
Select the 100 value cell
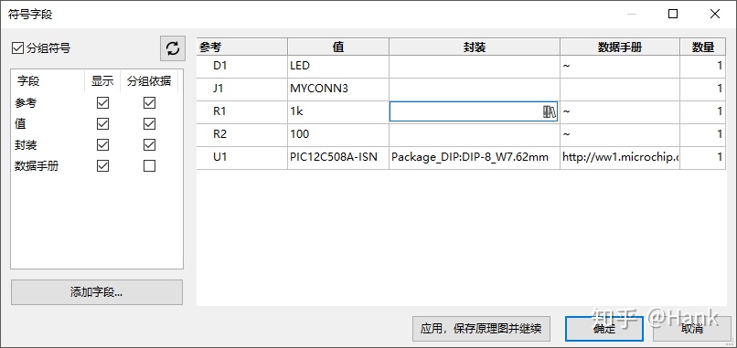(x=338, y=134)
